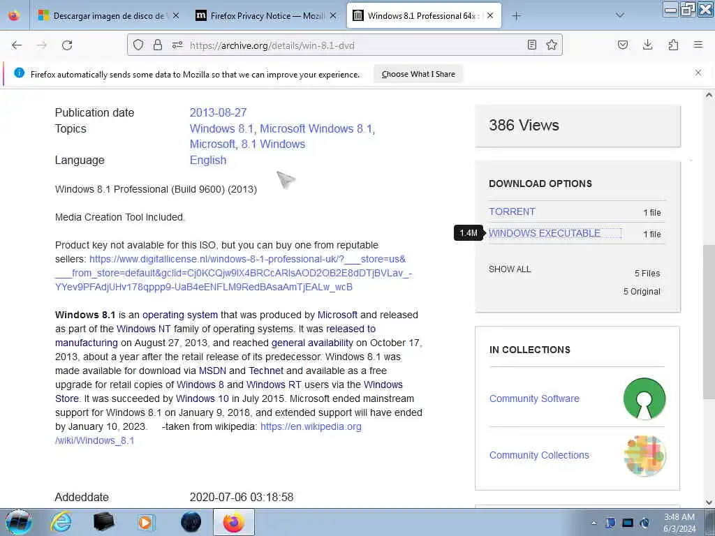Open the English language link

coord(208,160)
